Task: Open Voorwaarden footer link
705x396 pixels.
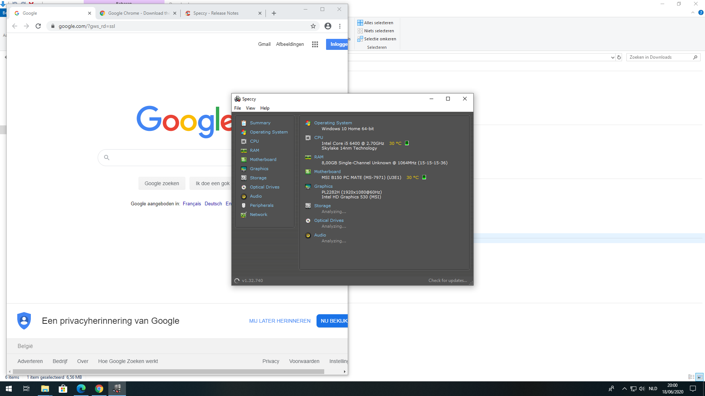Action: click(x=304, y=361)
